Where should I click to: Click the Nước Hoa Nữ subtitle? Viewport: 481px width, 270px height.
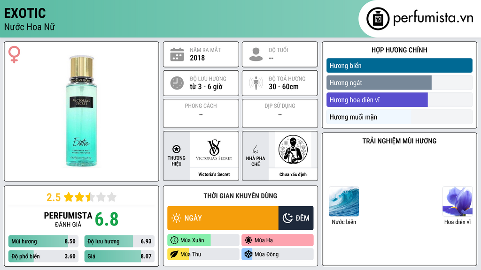click(x=30, y=27)
